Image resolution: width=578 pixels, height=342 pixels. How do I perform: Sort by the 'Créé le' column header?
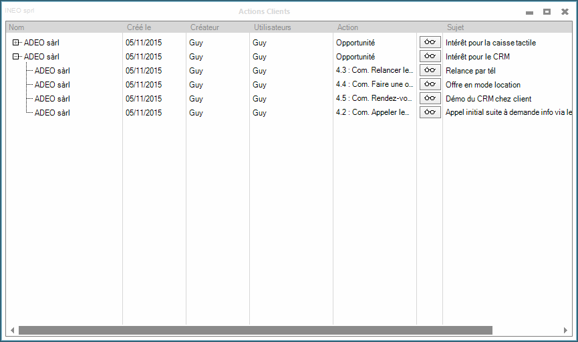pyautogui.click(x=139, y=27)
